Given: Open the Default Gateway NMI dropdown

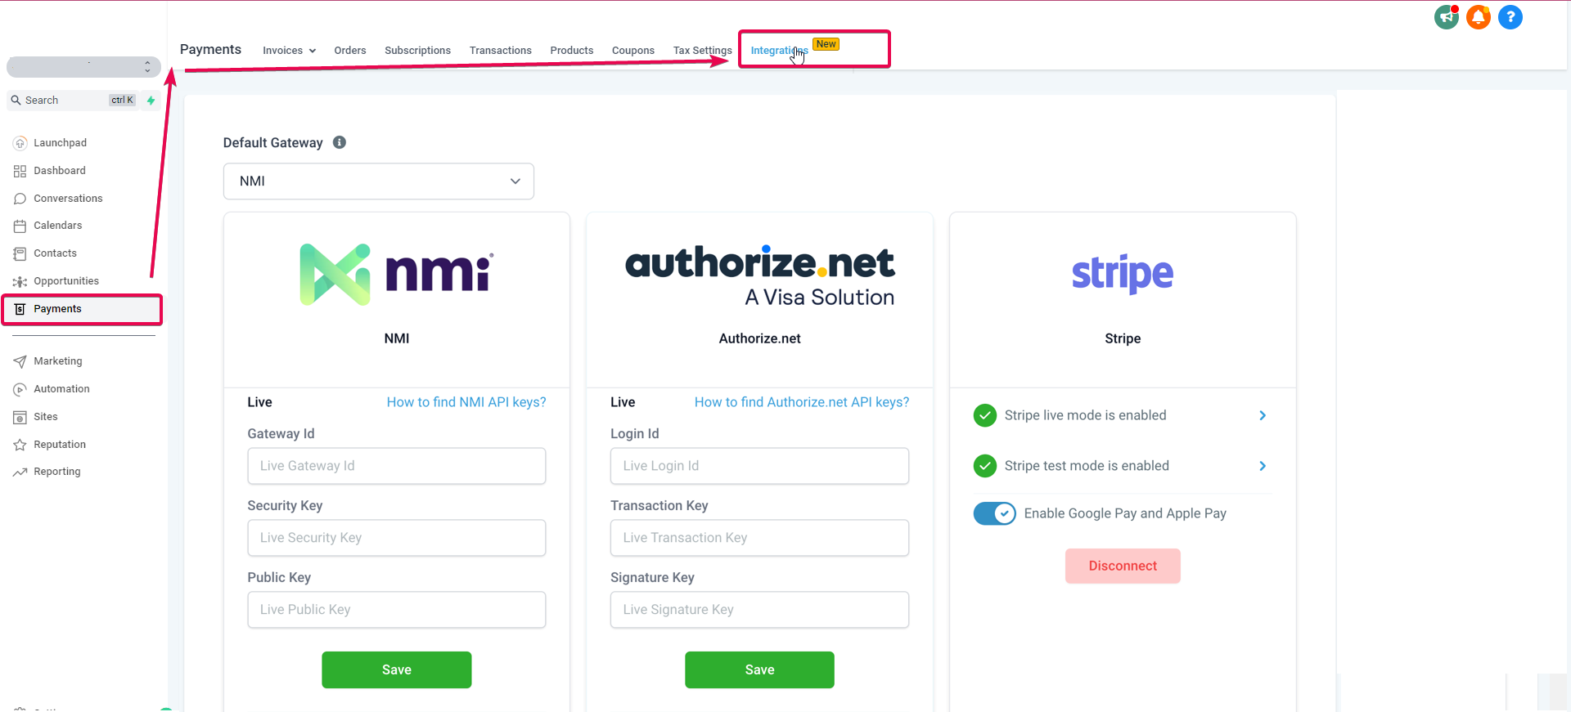Looking at the screenshot, I should click(379, 181).
